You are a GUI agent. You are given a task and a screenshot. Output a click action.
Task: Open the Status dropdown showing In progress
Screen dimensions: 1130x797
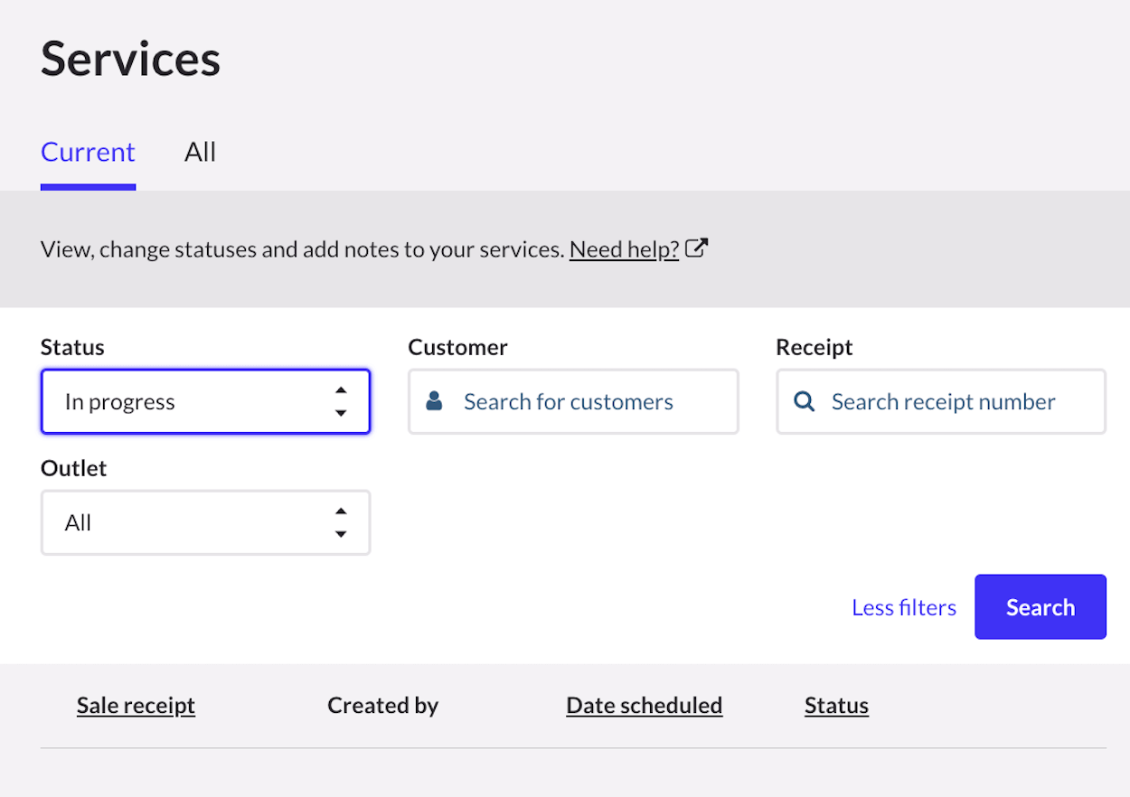190,401
